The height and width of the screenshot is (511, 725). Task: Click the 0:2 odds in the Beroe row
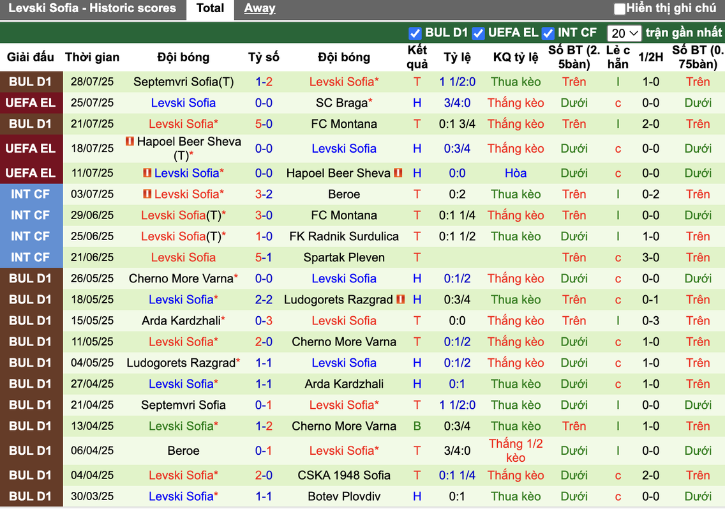457,194
